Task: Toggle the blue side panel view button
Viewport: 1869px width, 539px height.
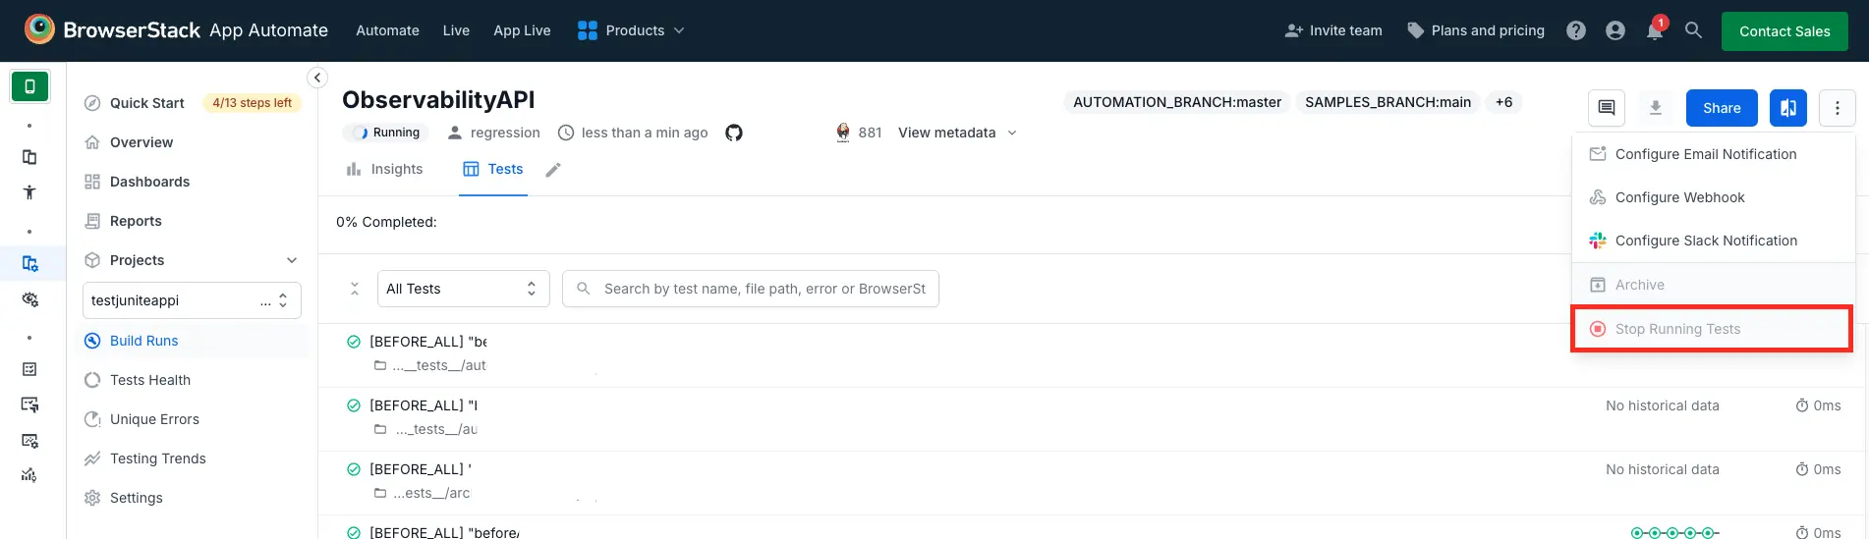Action: [x=1788, y=108]
